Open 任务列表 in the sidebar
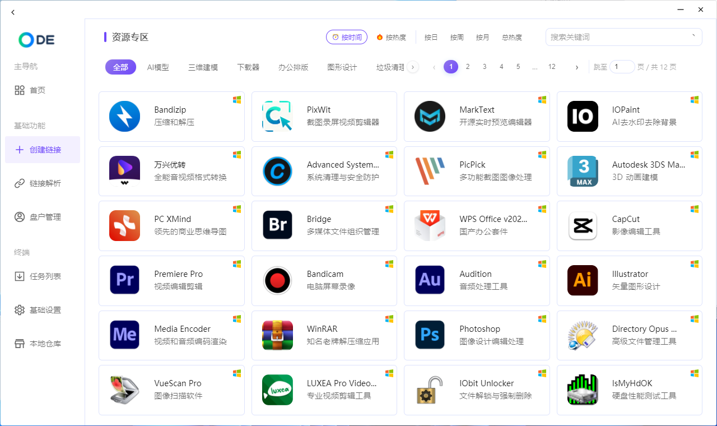Screen dimensions: 717x426 [43, 276]
